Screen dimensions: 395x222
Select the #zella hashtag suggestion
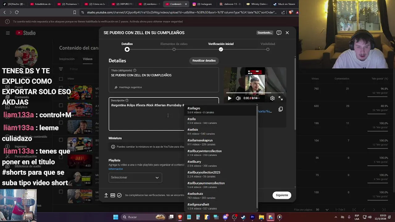pos(220,121)
